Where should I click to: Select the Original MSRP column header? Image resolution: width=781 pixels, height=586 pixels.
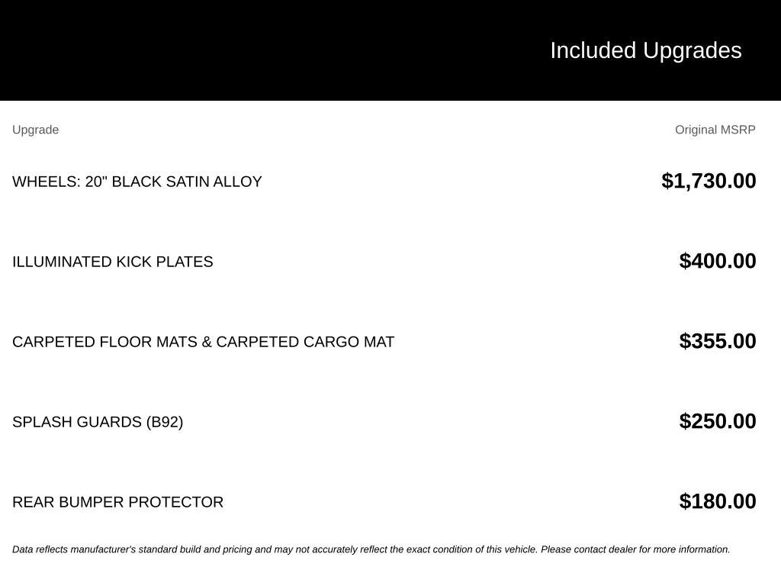[x=715, y=130]
